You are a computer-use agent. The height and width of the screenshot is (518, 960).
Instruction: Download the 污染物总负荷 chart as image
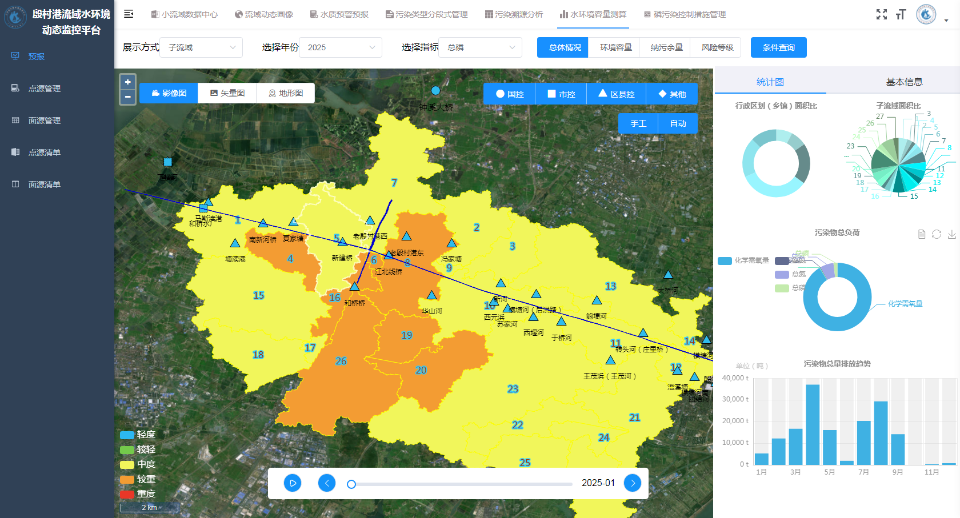(x=951, y=234)
